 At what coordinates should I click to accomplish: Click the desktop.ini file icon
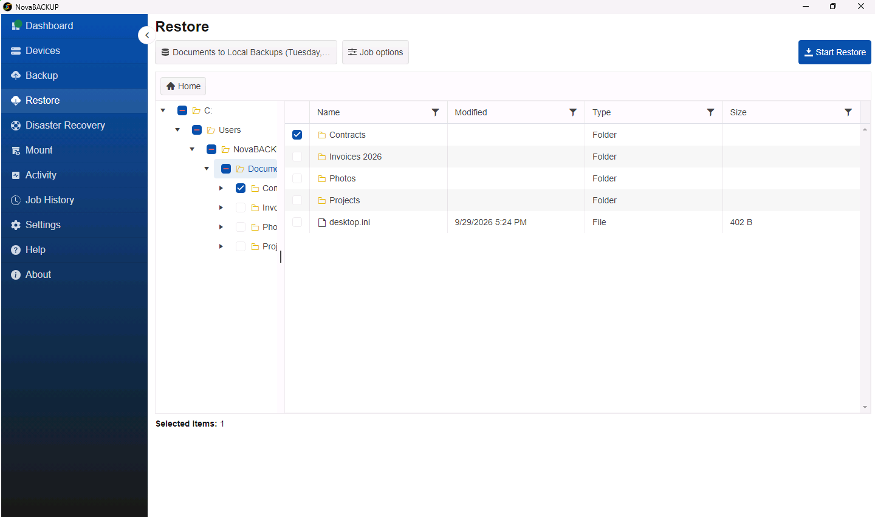[322, 223]
